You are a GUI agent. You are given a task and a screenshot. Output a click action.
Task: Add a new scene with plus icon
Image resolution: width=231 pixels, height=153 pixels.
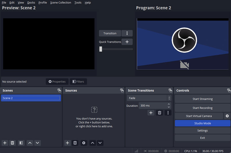[x=5, y=143]
